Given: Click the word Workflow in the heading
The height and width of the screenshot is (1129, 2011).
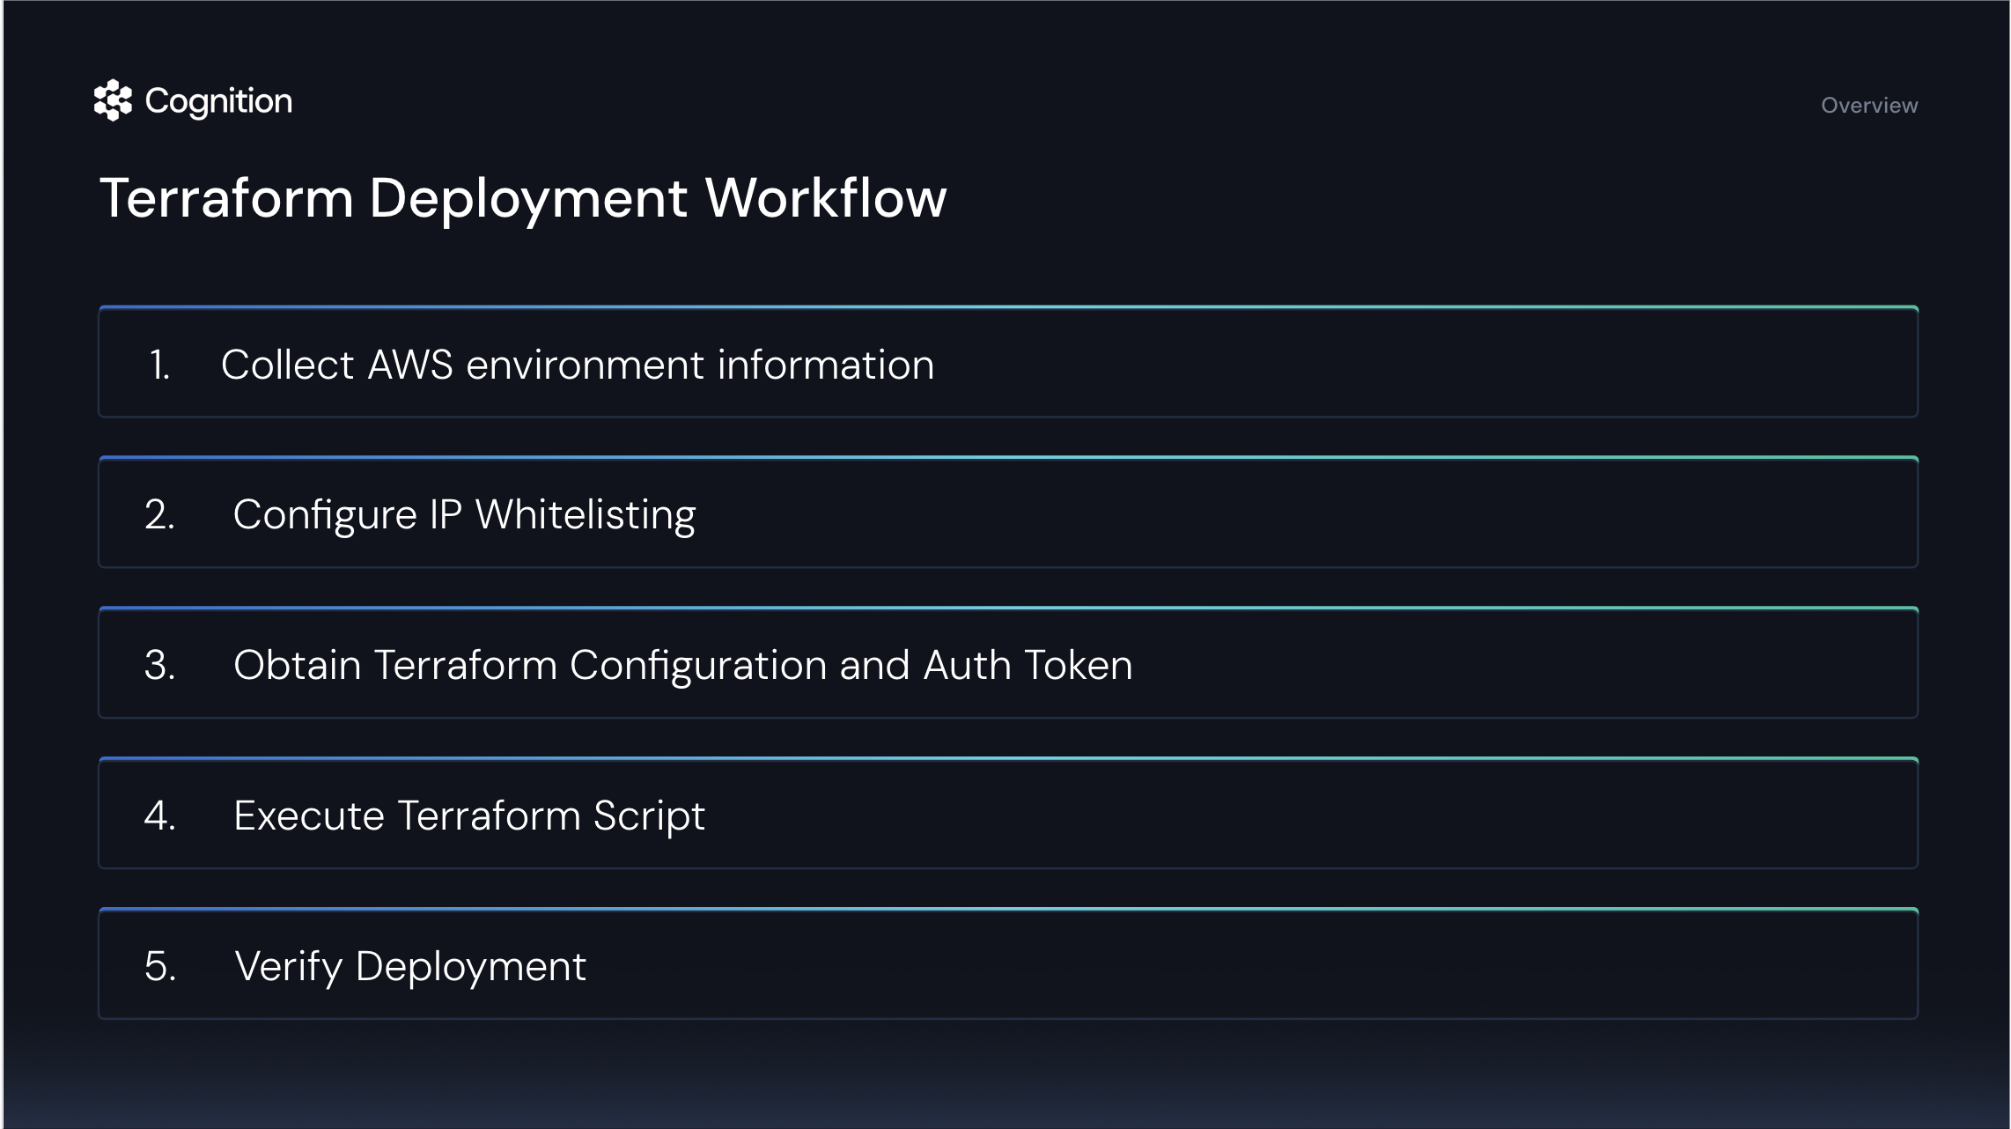Looking at the screenshot, I should tap(826, 198).
